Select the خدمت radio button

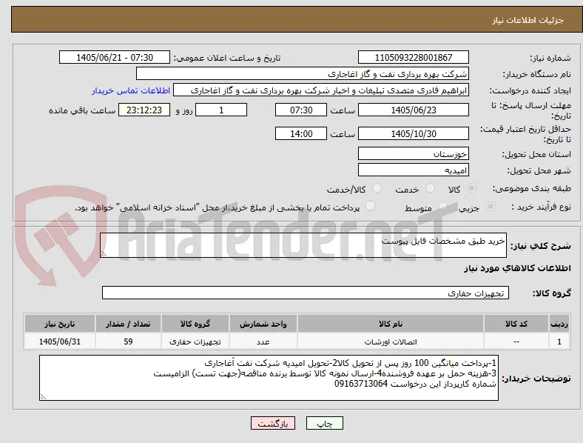(430, 188)
